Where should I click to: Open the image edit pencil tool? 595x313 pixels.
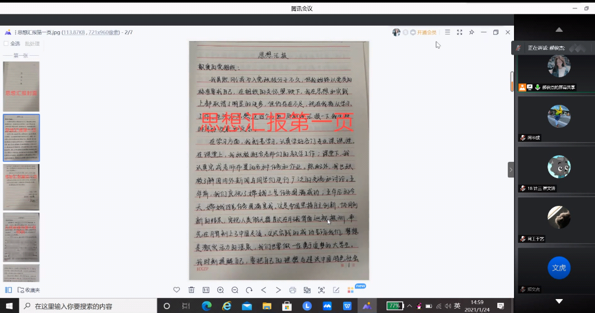click(x=336, y=290)
